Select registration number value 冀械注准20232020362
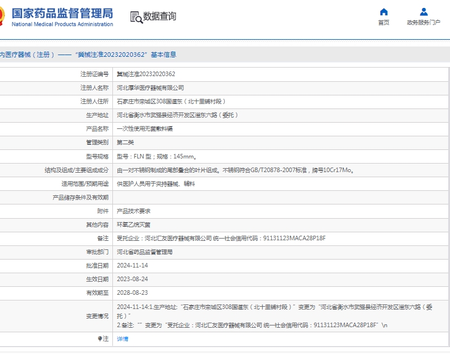Viewport: 450px width, 355px height. 146,74
